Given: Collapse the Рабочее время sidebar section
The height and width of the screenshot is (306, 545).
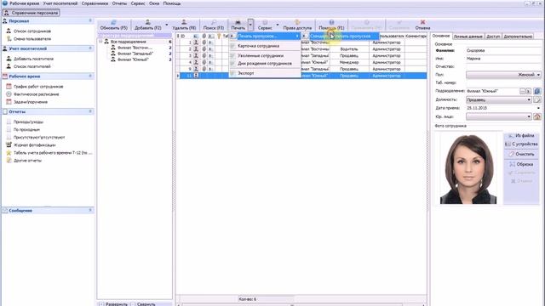Looking at the screenshot, I should coord(90,76).
